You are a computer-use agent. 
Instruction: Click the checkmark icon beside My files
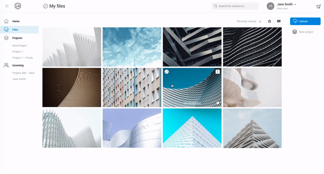[x=45, y=6]
